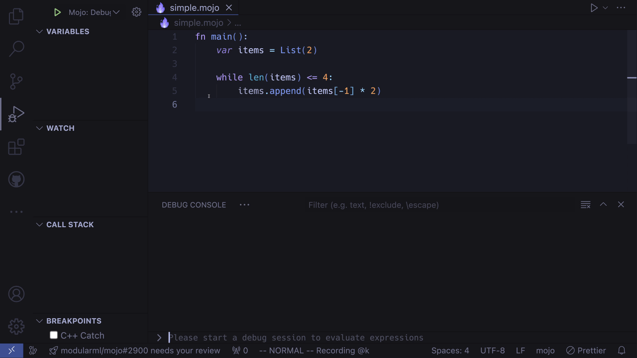Open the Run and Debug view

(x=16, y=114)
